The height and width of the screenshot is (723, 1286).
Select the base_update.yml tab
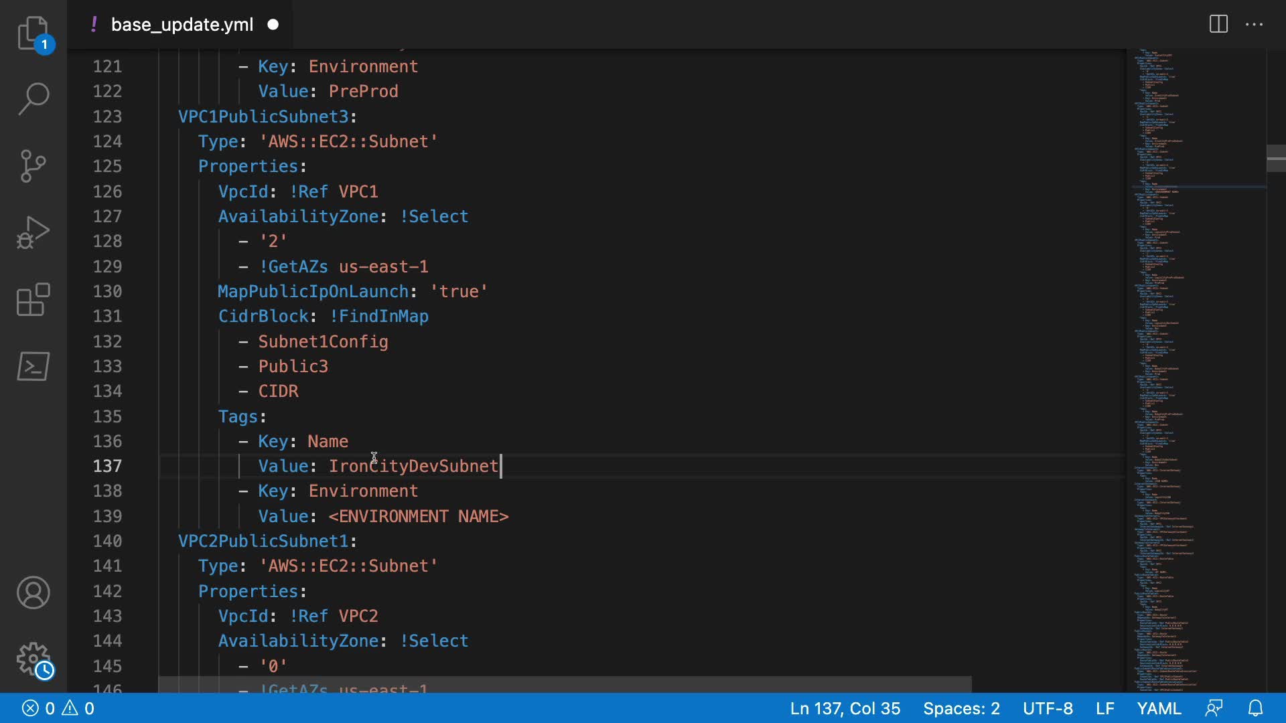(x=182, y=25)
